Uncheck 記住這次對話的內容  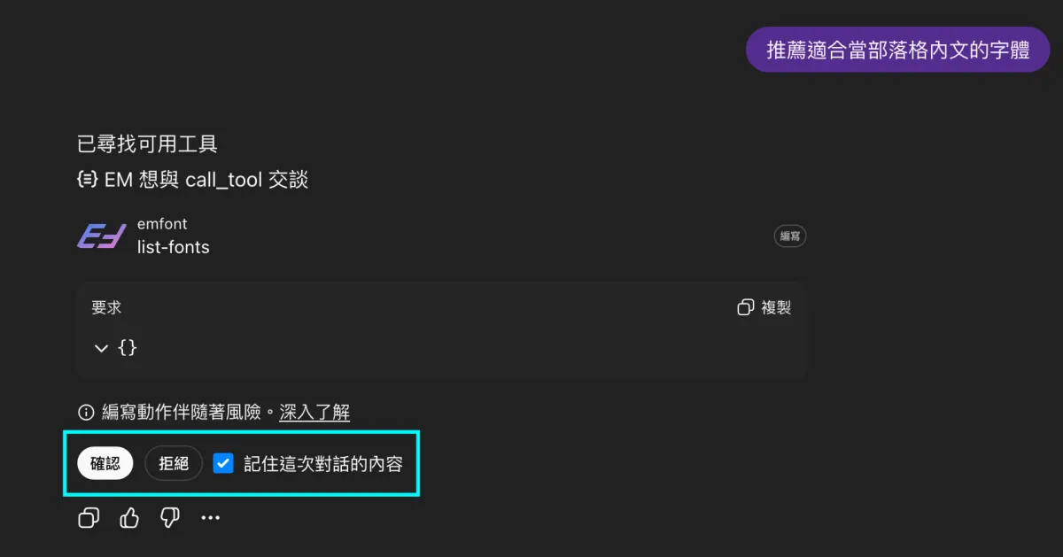pyautogui.click(x=223, y=463)
